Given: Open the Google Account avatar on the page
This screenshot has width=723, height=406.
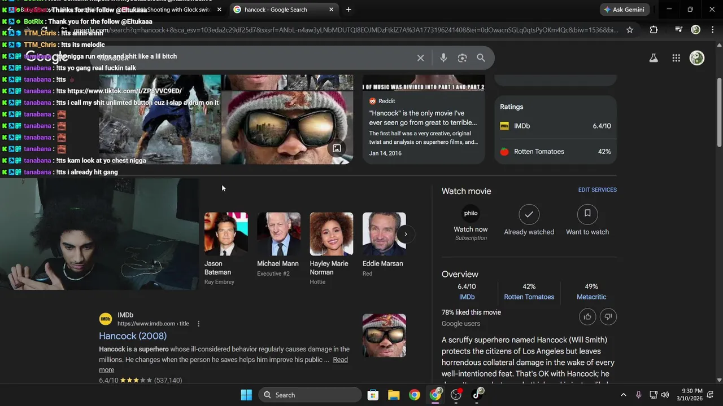Looking at the screenshot, I should pyautogui.click(x=697, y=58).
